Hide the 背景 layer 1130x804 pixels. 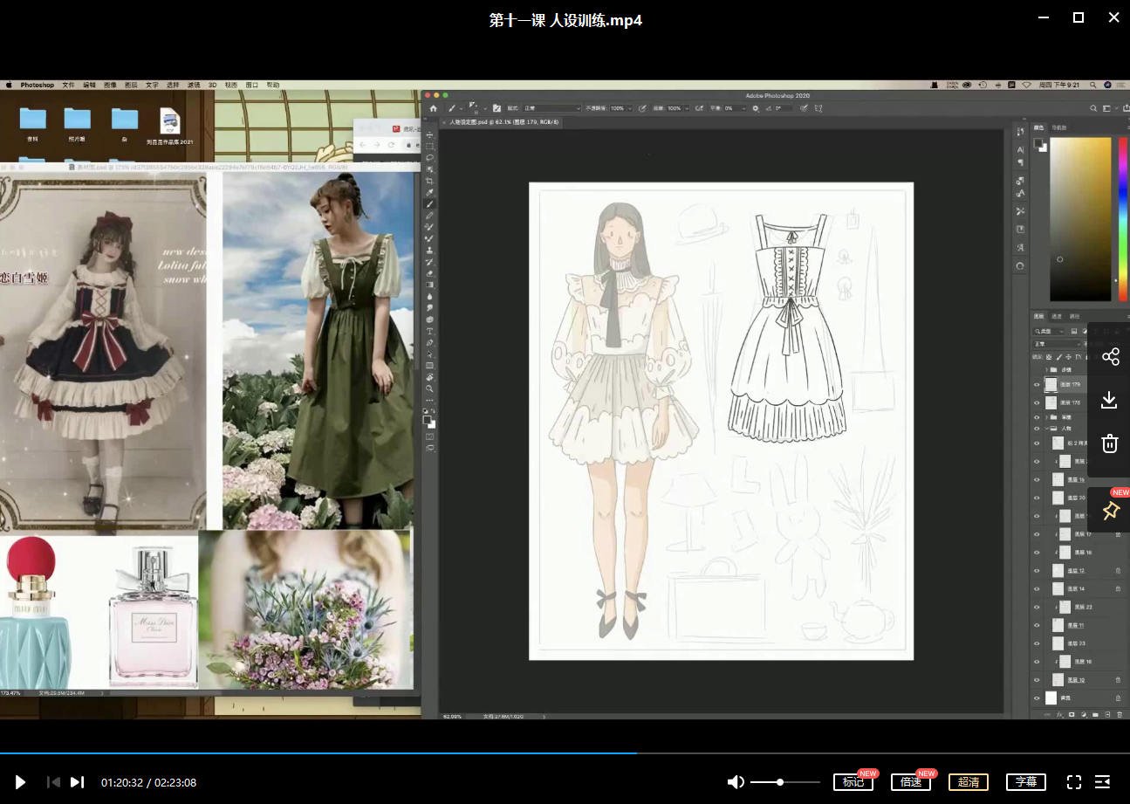click(1037, 697)
